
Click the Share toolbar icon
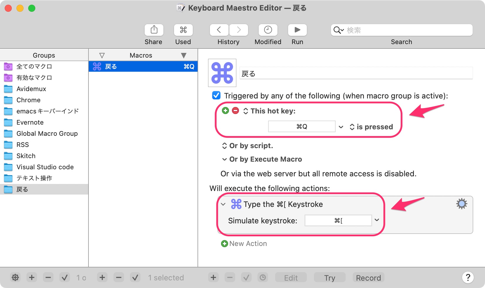coord(154,30)
